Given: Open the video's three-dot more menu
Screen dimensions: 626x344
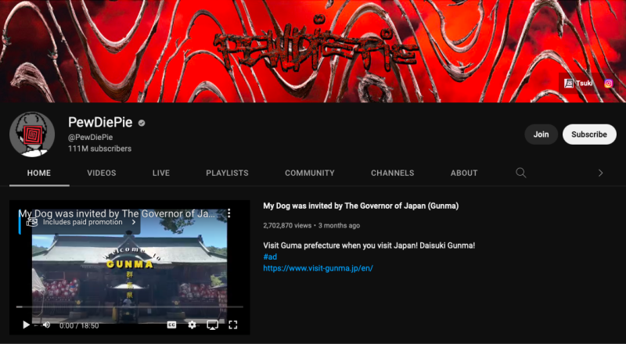Looking at the screenshot, I should pos(228,213).
